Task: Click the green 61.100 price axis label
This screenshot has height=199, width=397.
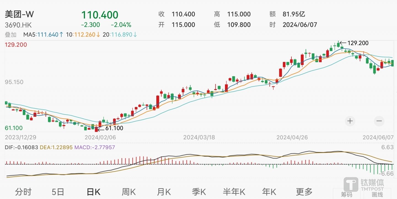Action: (14, 128)
